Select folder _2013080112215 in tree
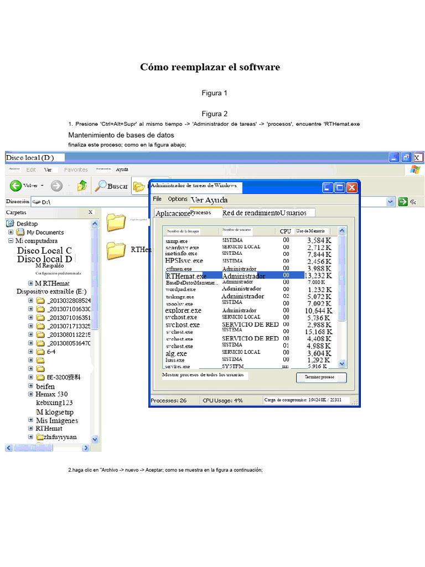 [x=64, y=334]
